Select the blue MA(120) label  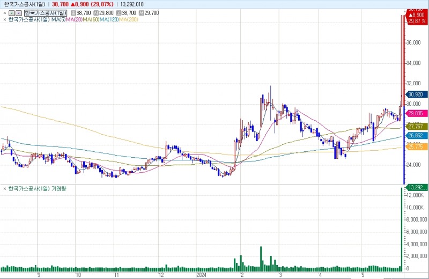[109, 20]
